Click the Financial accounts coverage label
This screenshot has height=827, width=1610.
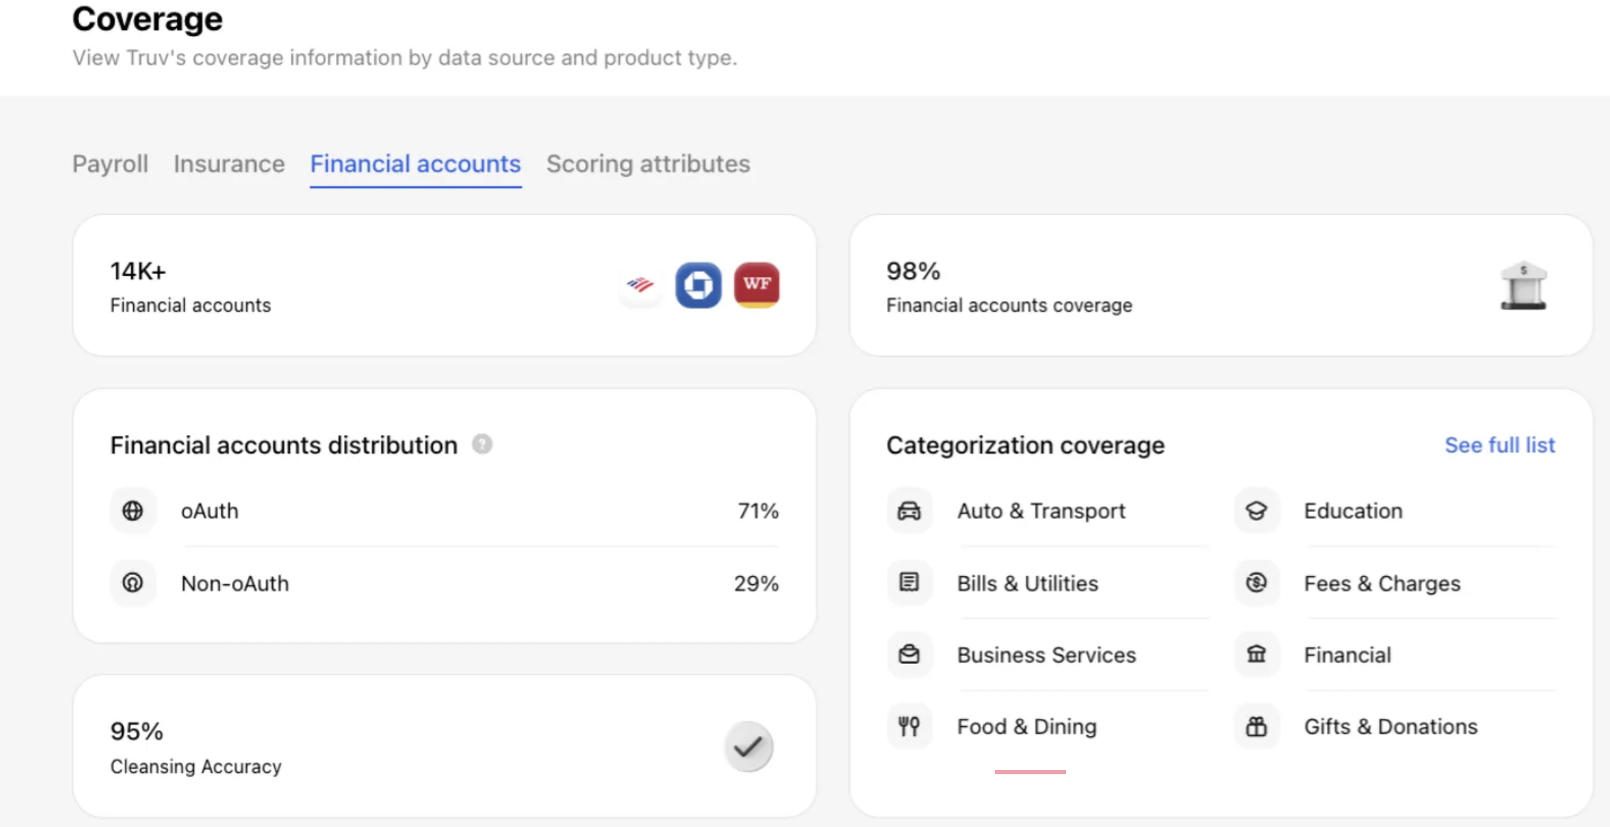(x=1009, y=305)
